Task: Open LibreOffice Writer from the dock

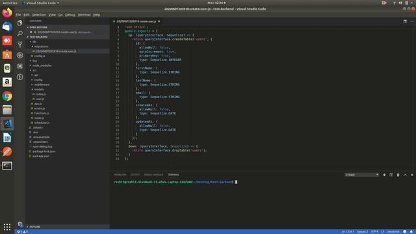Action: 7,138
